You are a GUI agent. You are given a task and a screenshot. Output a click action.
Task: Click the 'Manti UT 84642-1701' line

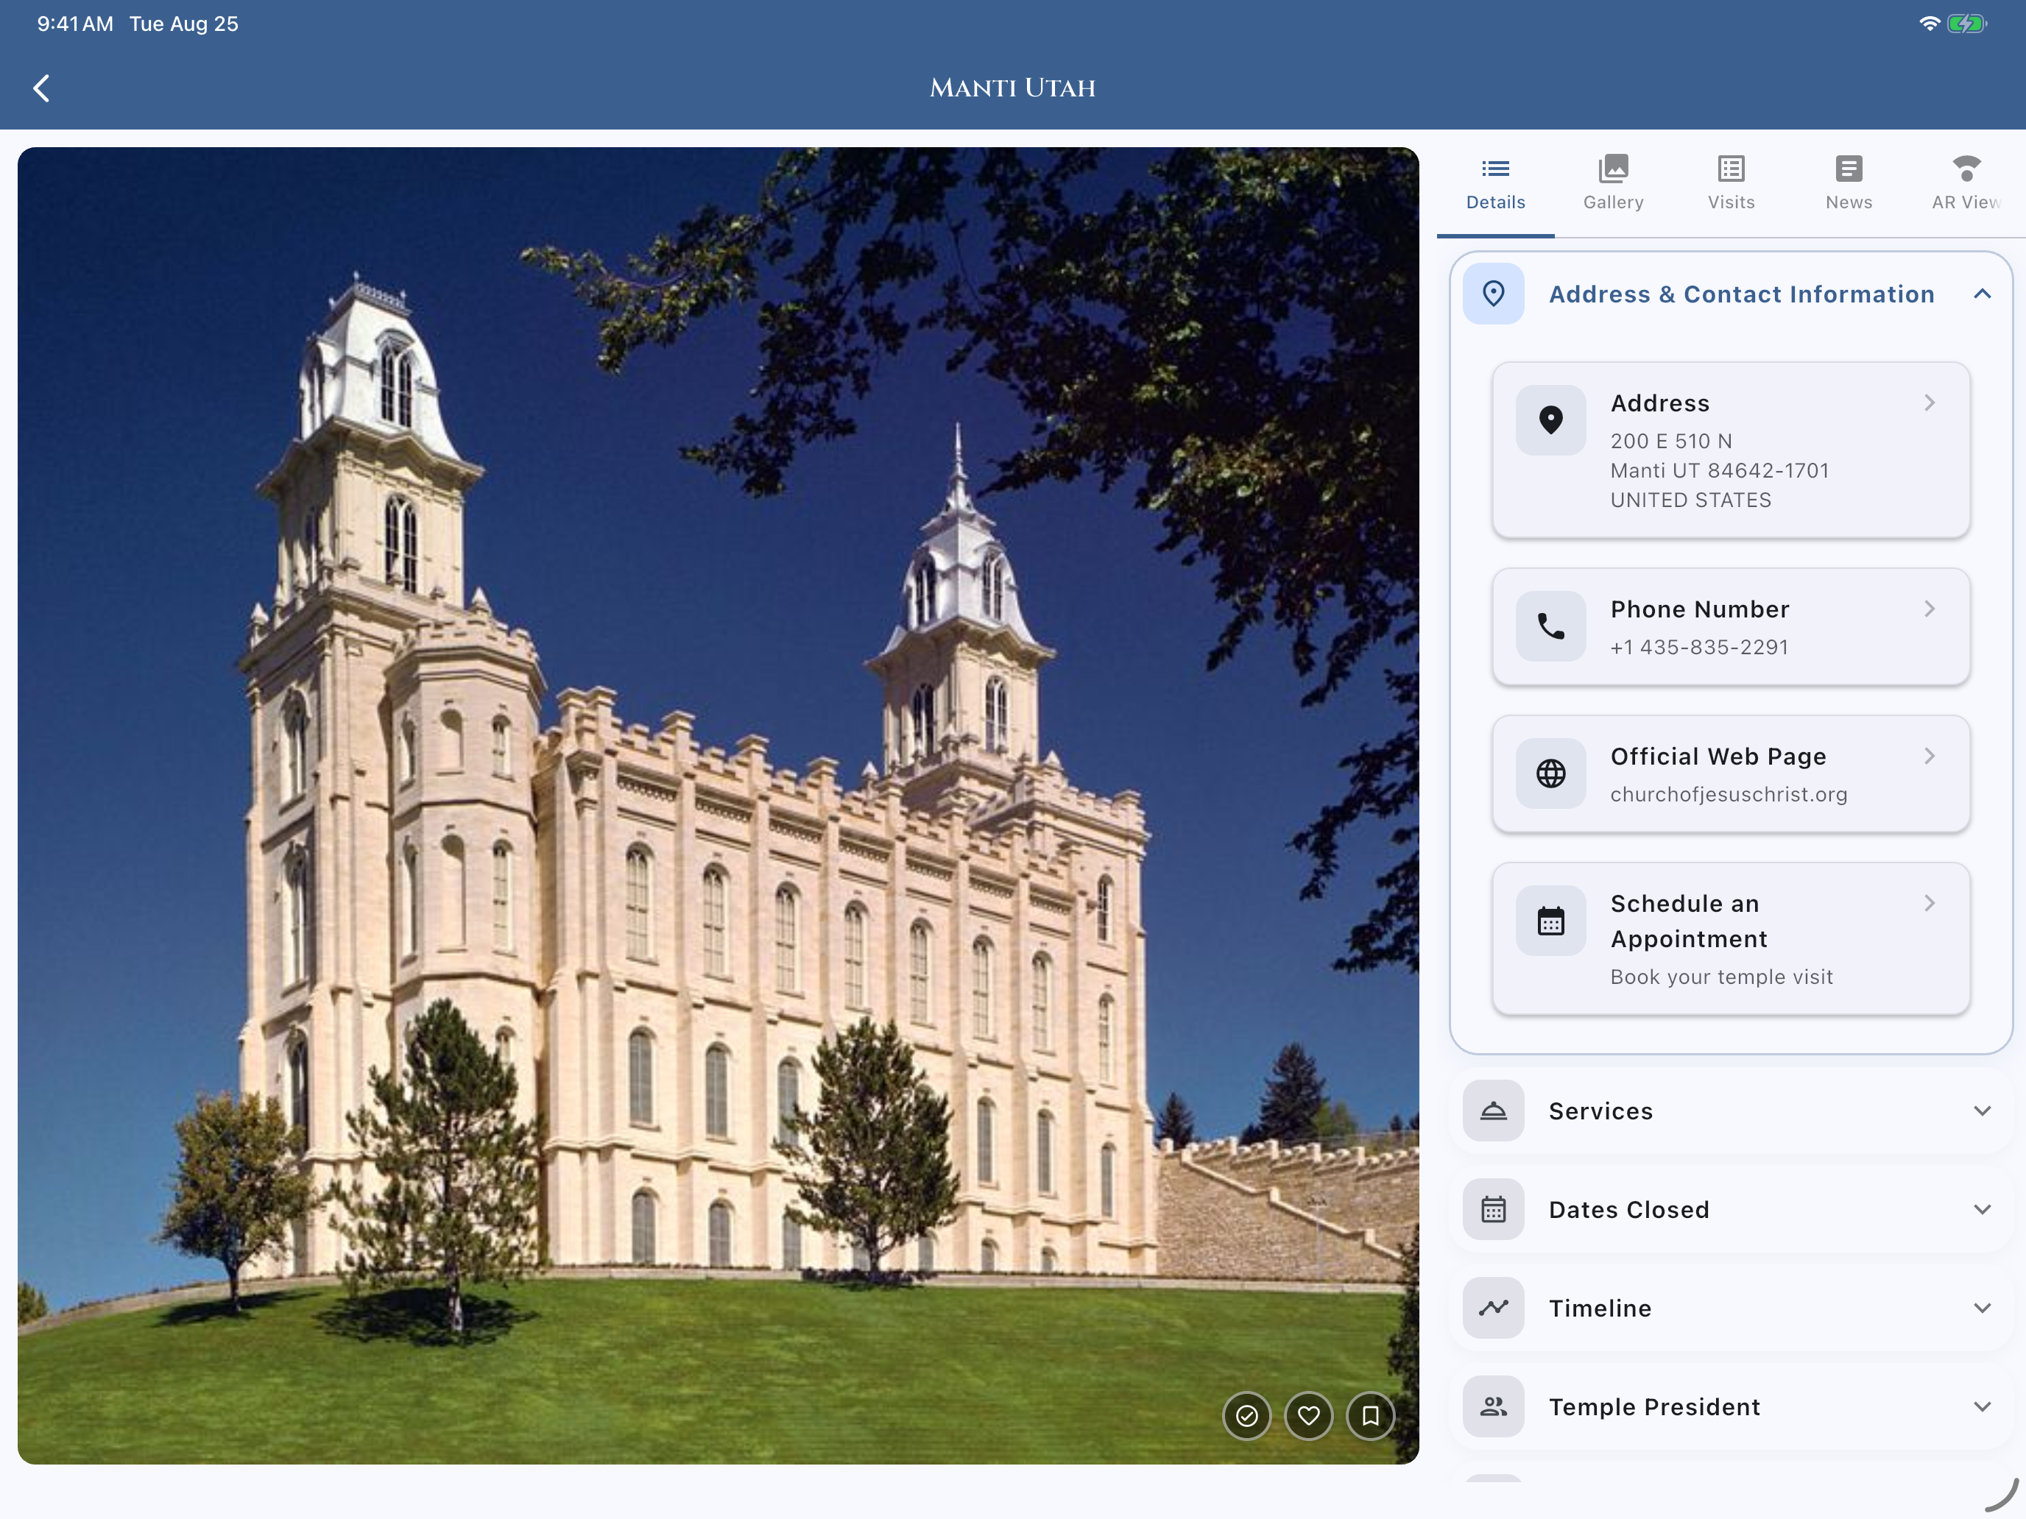point(1719,470)
